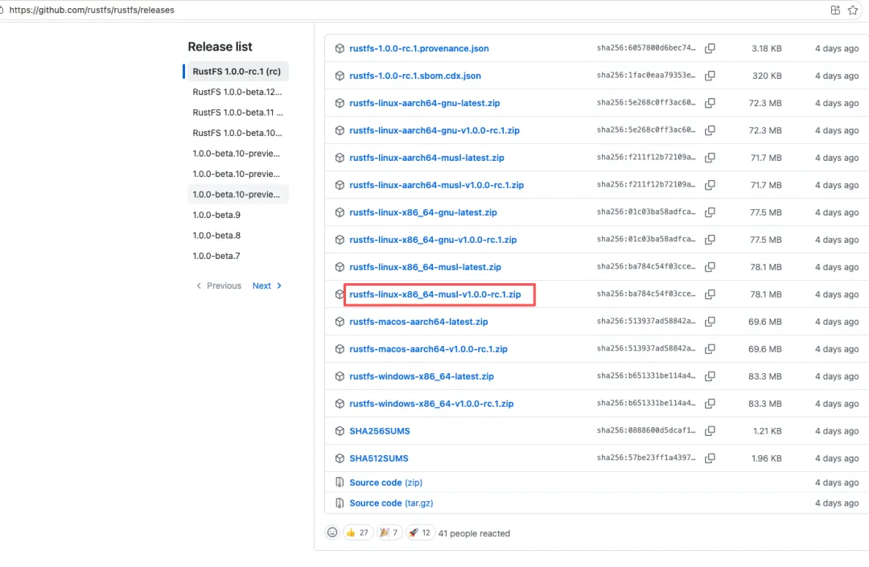Copy hash for SHA512SUMS file
Screen dimensions: 869x567
pyautogui.click(x=710, y=458)
